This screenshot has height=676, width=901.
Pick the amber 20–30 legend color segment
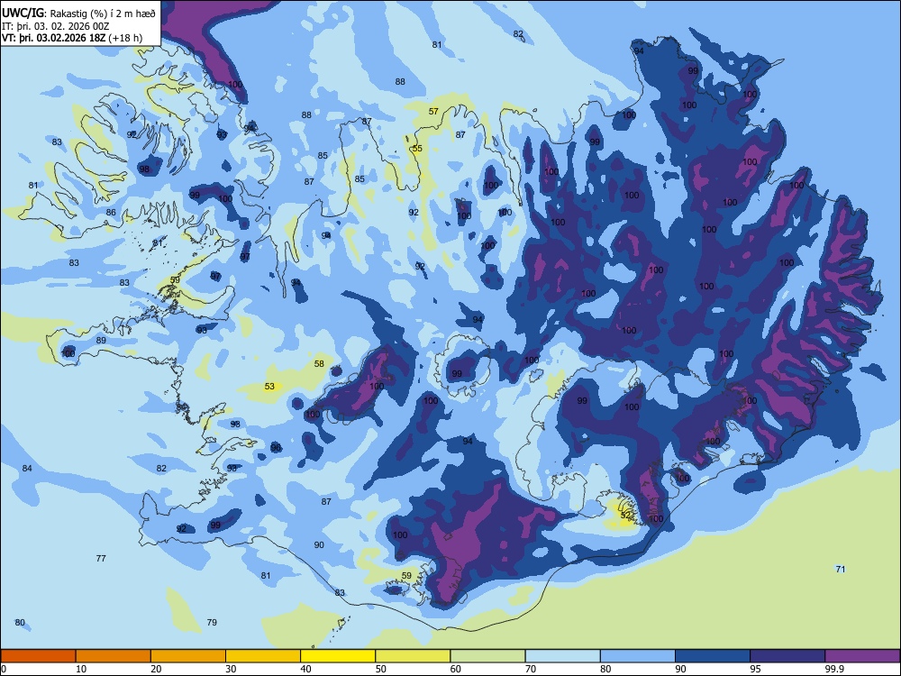(x=188, y=656)
